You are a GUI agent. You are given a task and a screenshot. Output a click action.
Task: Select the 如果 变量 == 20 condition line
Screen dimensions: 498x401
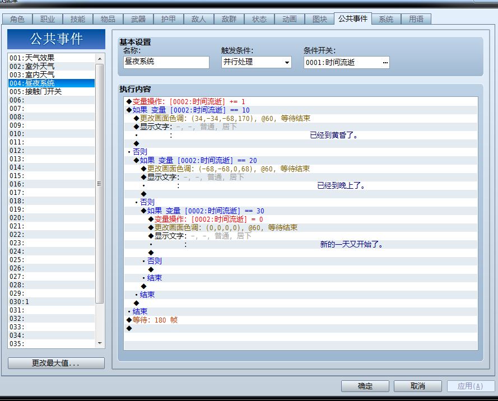[x=300, y=160]
